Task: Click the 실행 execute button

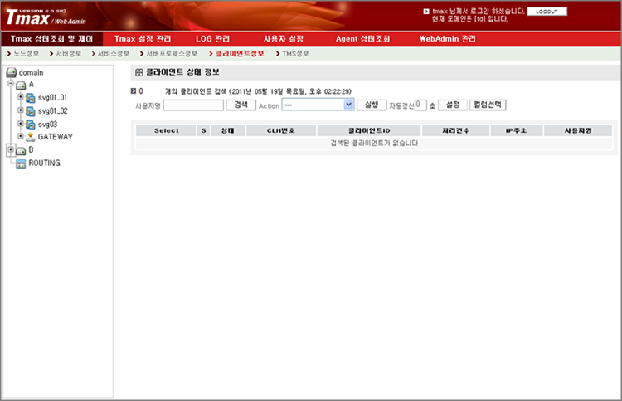Action: [x=372, y=105]
